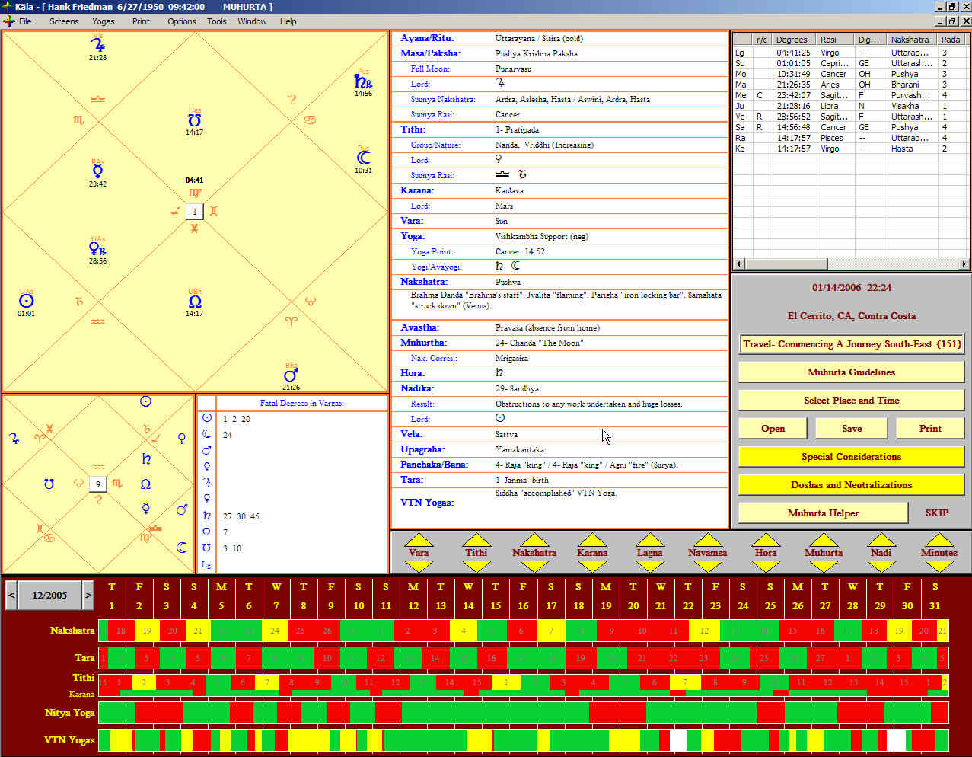Click the Ketu symbol at top center of chart

point(194,121)
